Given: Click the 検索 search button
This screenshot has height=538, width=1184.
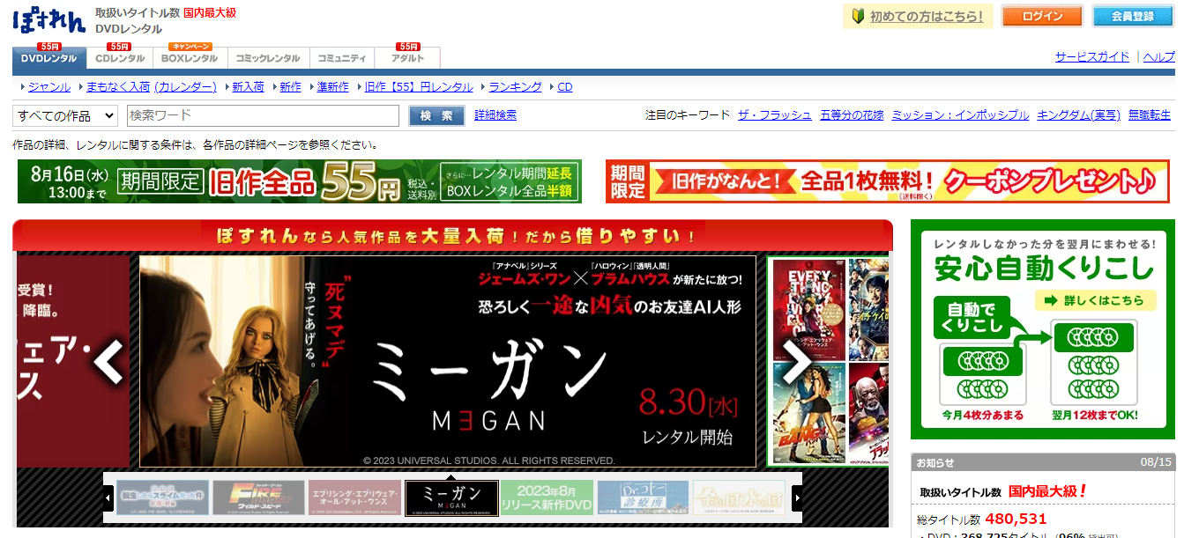Looking at the screenshot, I should click(x=436, y=115).
